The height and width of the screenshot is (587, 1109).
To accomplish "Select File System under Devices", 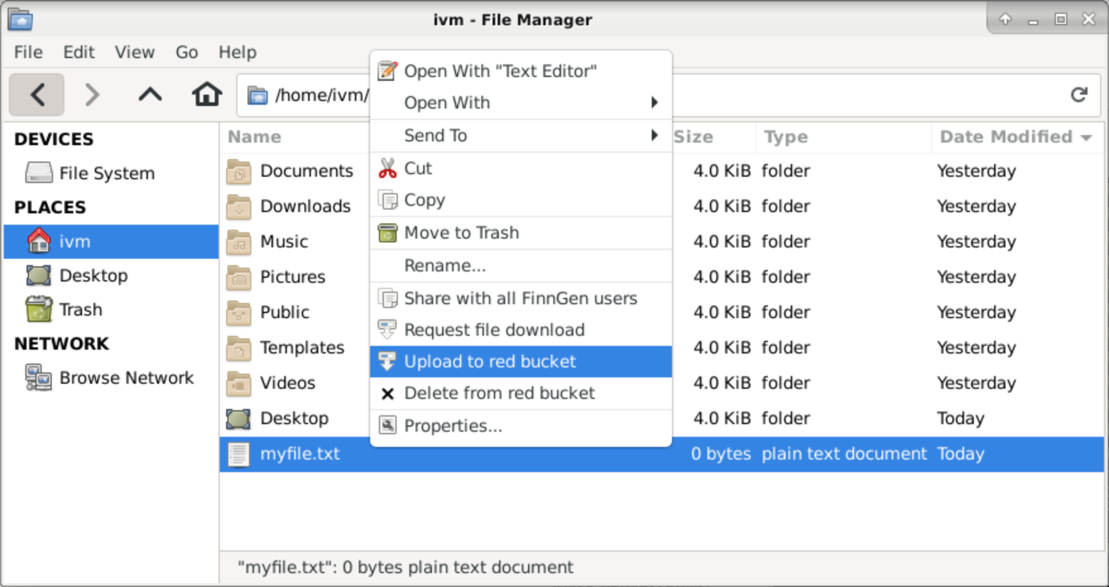I will coord(106,174).
